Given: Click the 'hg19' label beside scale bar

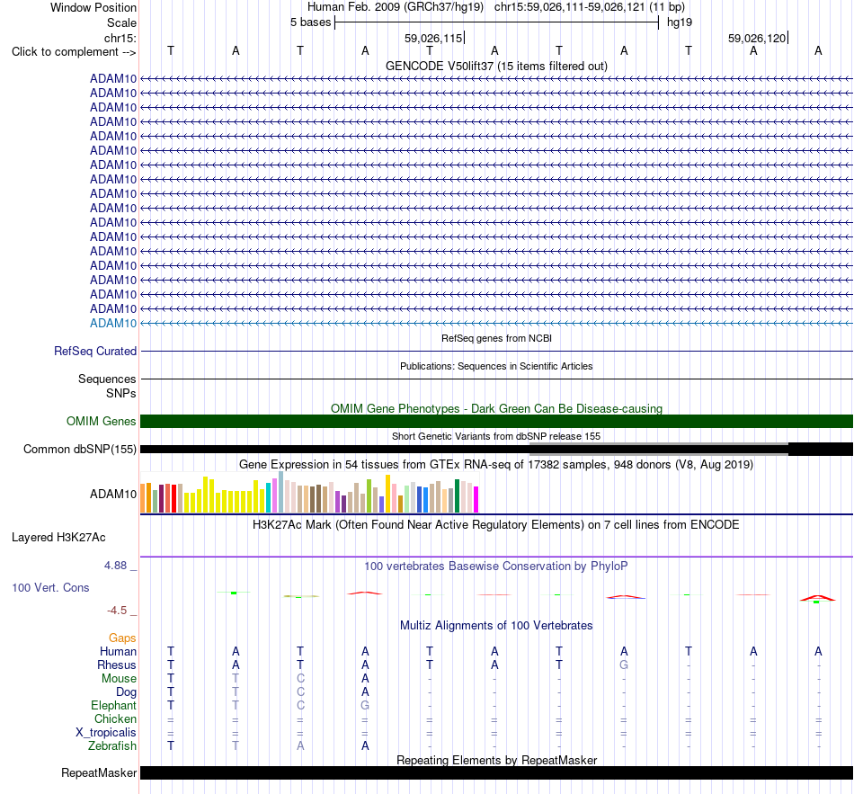Looking at the screenshot, I should click(680, 22).
